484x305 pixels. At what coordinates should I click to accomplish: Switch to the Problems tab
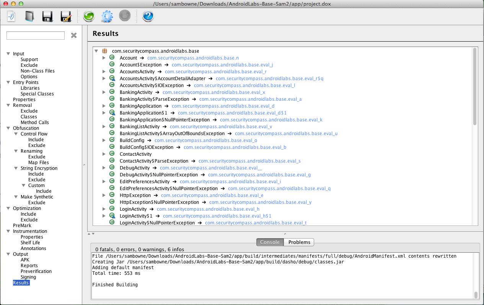click(x=299, y=242)
